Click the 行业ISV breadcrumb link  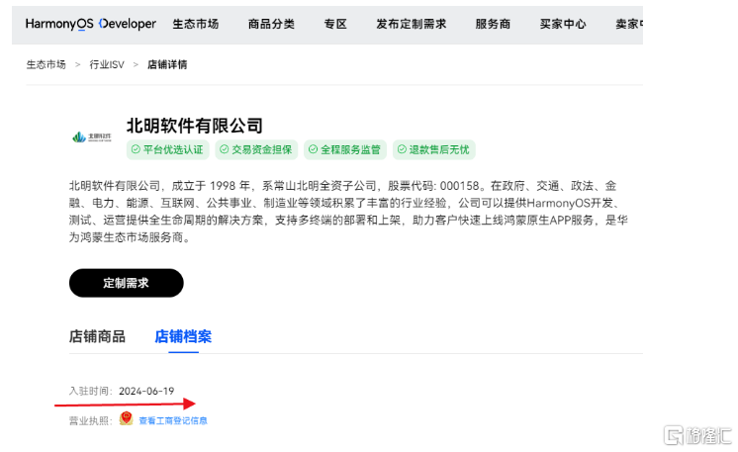(x=107, y=64)
